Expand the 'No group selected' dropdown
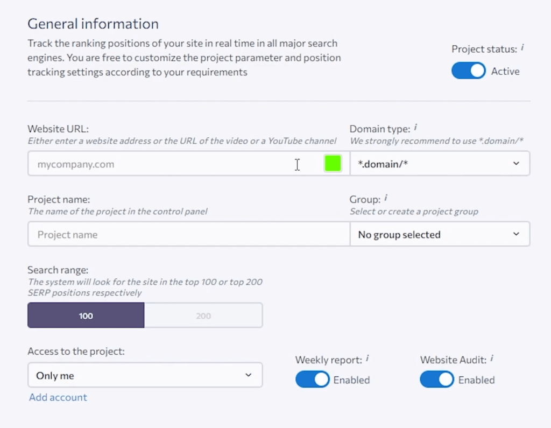The width and height of the screenshot is (551, 428). point(439,235)
